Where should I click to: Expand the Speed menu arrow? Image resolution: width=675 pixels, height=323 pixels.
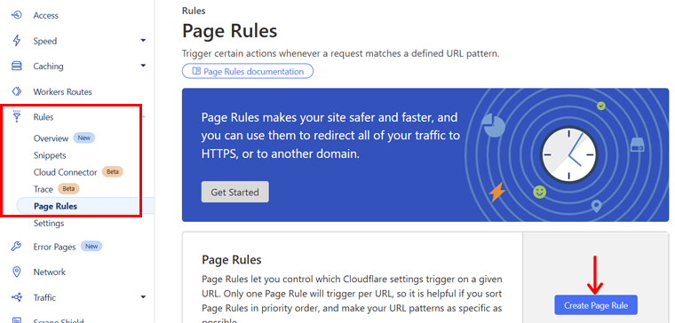(143, 41)
